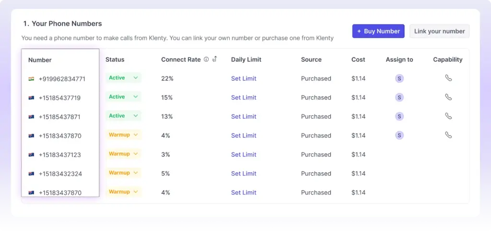491x248 pixels.
Task: Click phone capability icon for +15185437719
Action: click(448, 97)
